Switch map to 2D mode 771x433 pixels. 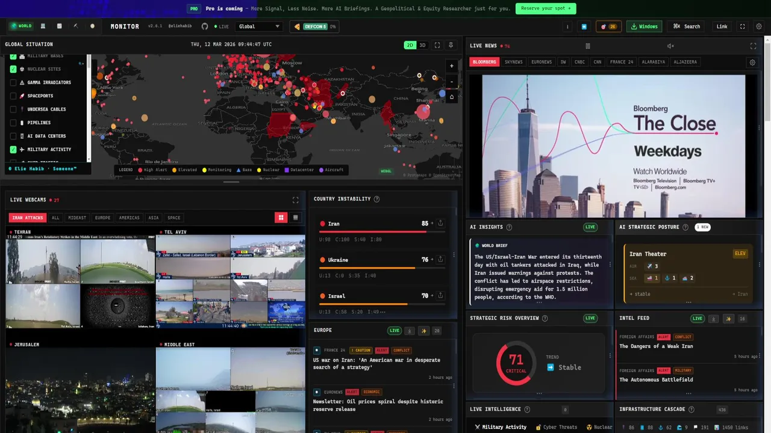pyautogui.click(x=410, y=45)
